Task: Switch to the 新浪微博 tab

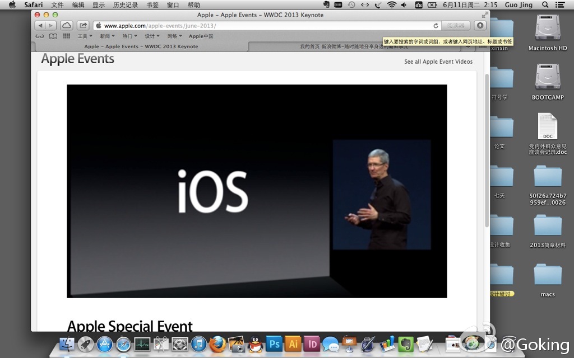Action: click(x=353, y=46)
